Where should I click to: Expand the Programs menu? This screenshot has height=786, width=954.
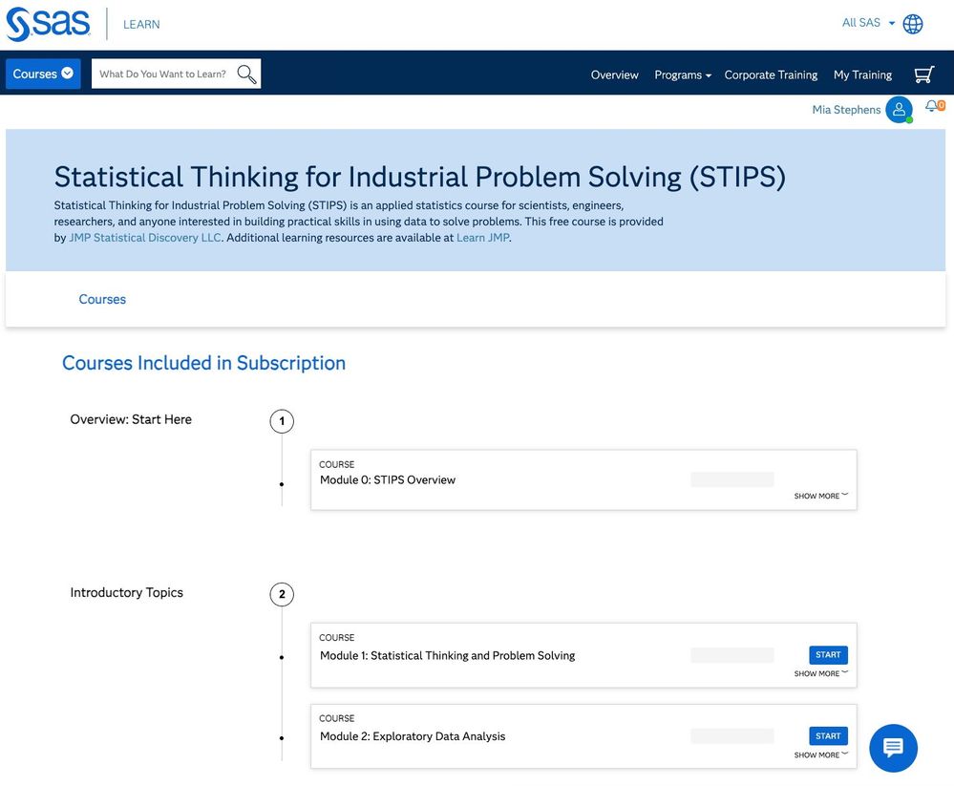683,75
